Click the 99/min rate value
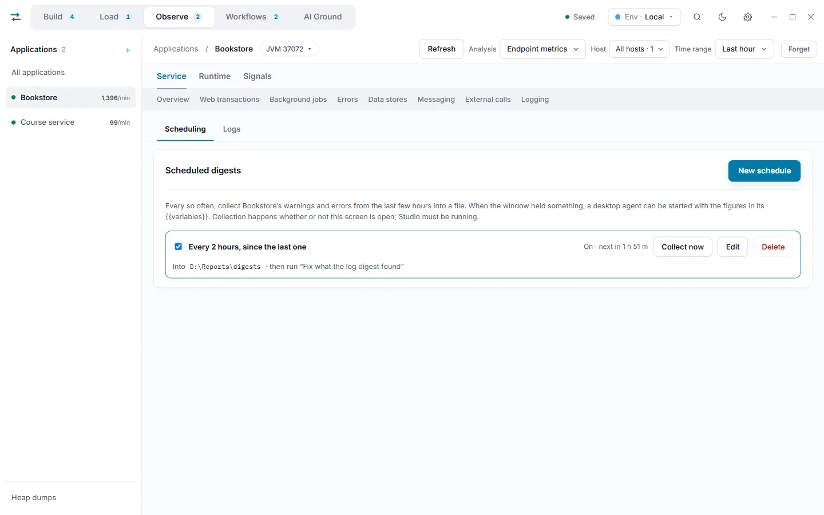Image resolution: width=824 pixels, height=515 pixels. 120,122
